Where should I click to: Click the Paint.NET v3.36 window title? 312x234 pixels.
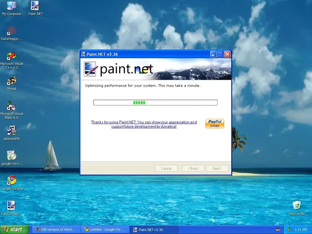pos(102,54)
